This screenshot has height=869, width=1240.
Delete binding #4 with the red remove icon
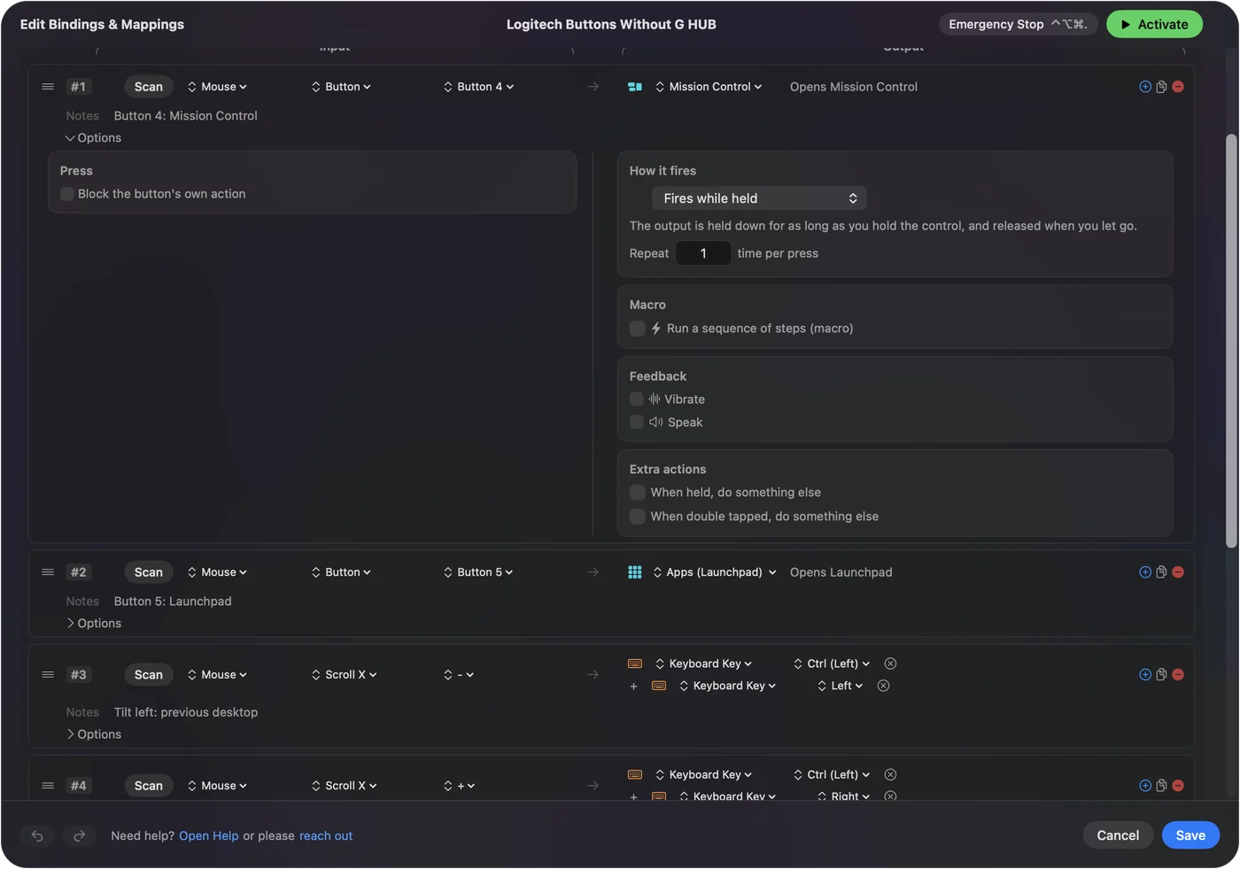click(1178, 786)
